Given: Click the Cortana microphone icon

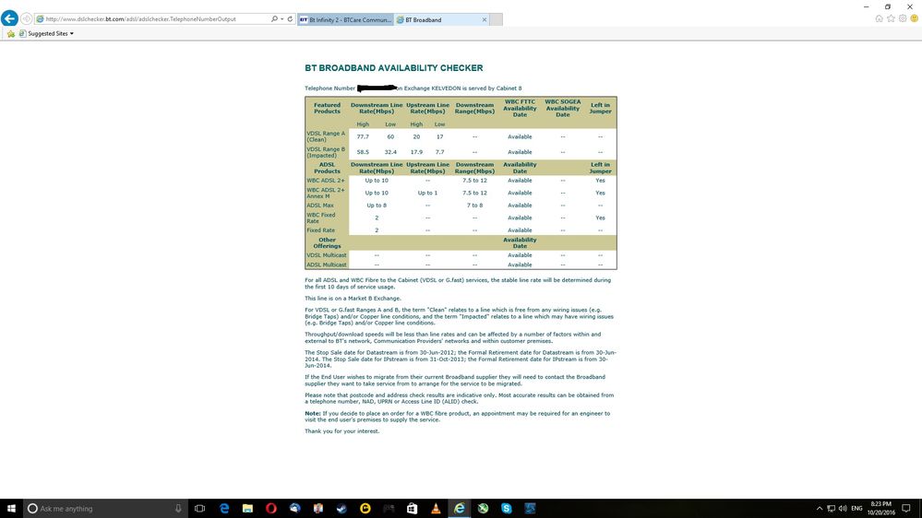Looking at the screenshot, I should (x=178, y=509).
